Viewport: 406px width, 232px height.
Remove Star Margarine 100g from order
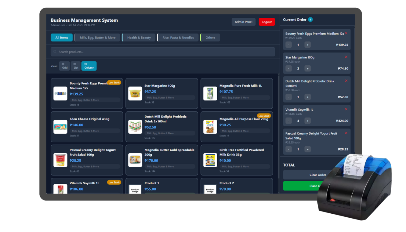(346, 57)
